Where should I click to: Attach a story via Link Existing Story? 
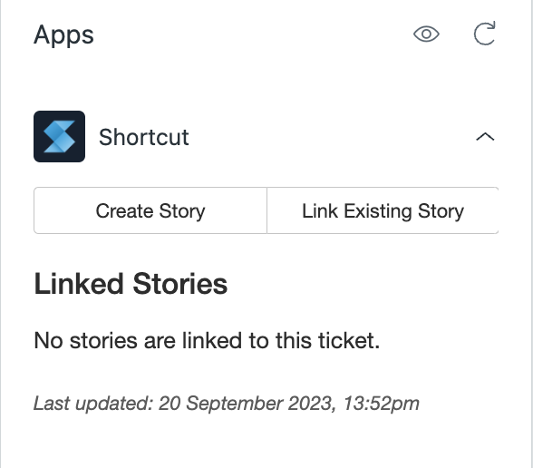[x=383, y=210]
